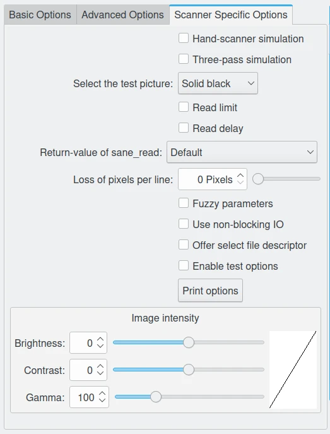Image resolution: width=330 pixels, height=434 pixels.
Task: Open the Advanced Options tab
Action: pyautogui.click(x=122, y=15)
